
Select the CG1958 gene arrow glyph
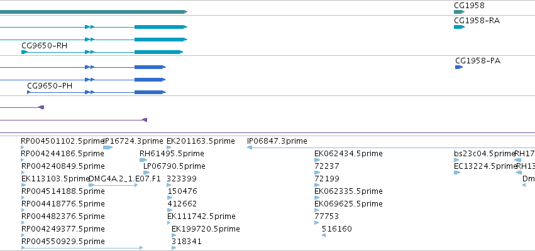[x=460, y=12]
